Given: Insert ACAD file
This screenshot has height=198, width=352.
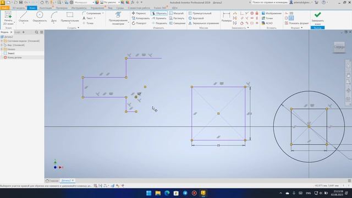Looking at the screenshot, I should tap(267, 23).
